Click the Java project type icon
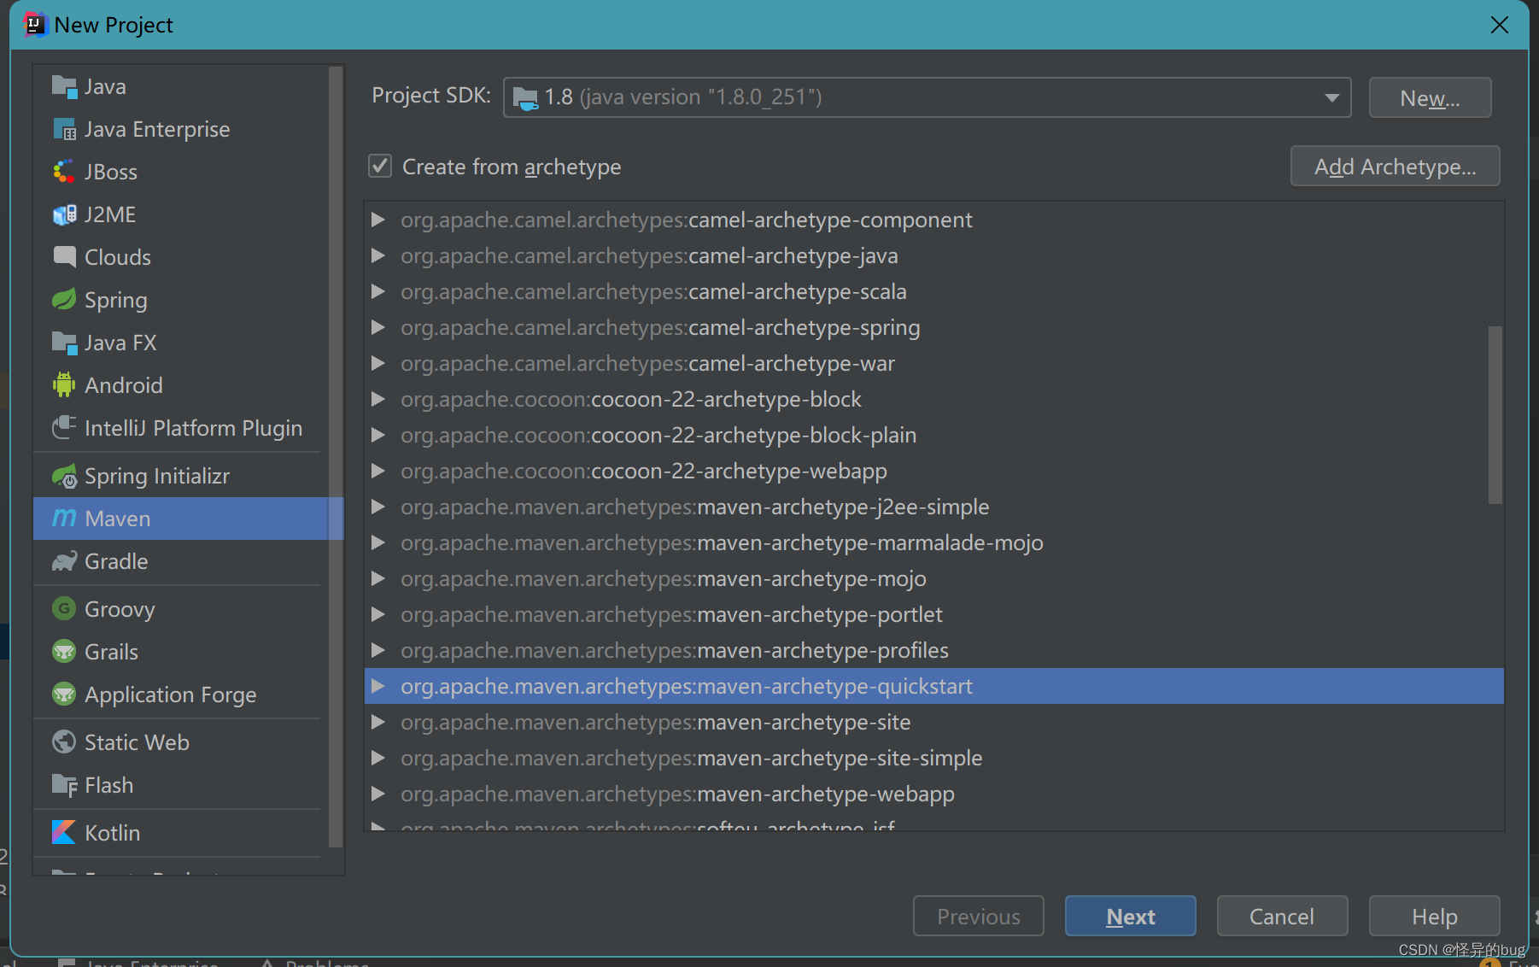 tap(64, 86)
